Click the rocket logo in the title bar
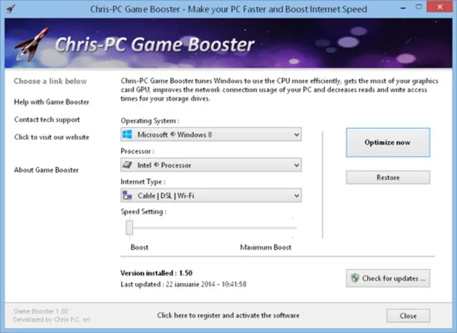 point(10,7)
